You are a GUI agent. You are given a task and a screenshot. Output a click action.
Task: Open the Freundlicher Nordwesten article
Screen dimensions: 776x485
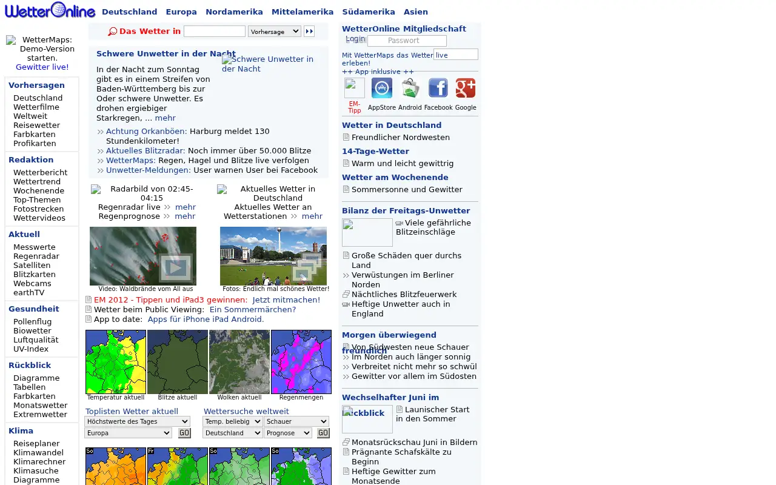coord(401,138)
